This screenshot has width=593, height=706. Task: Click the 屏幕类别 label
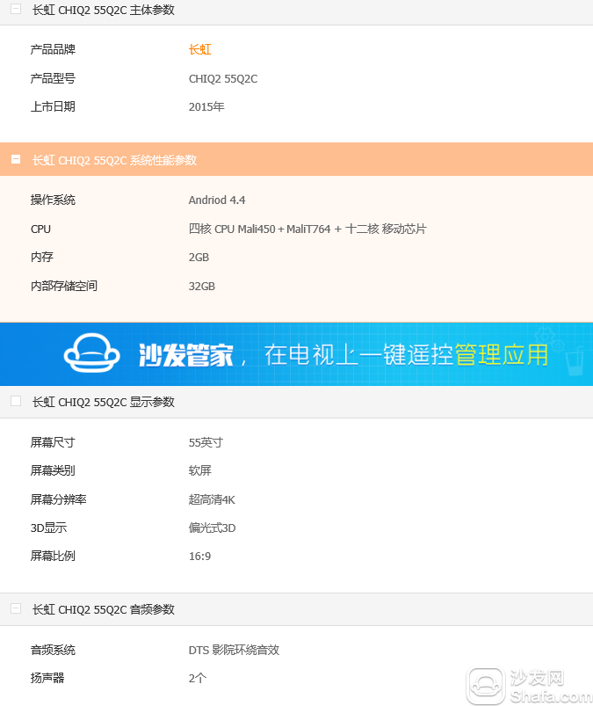[x=53, y=470]
